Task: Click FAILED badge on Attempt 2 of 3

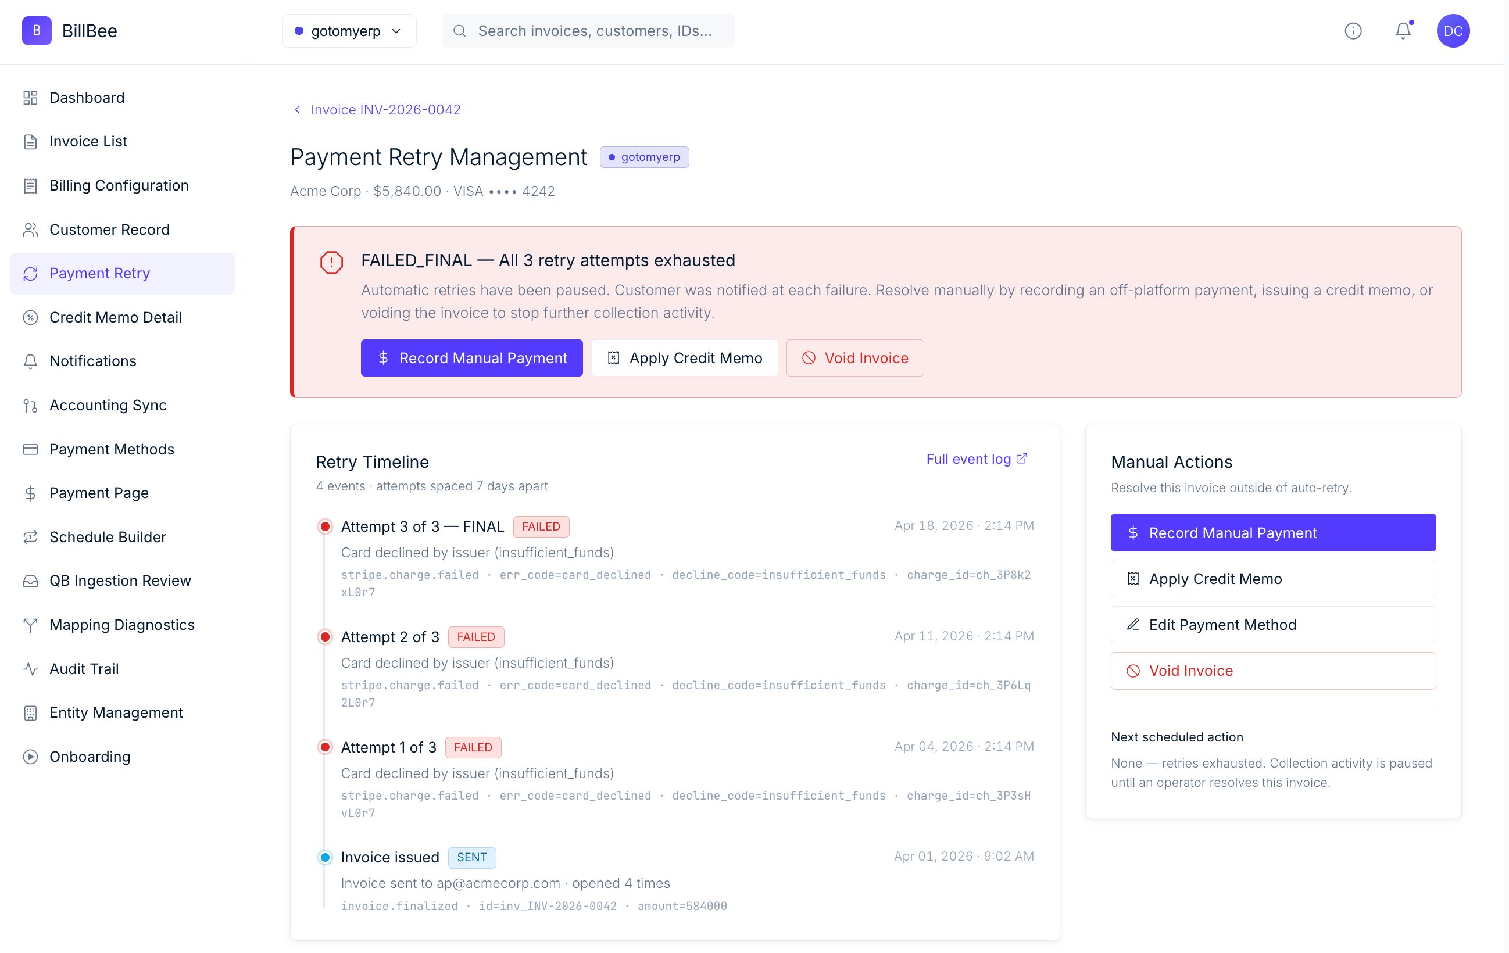Action: pos(475,636)
